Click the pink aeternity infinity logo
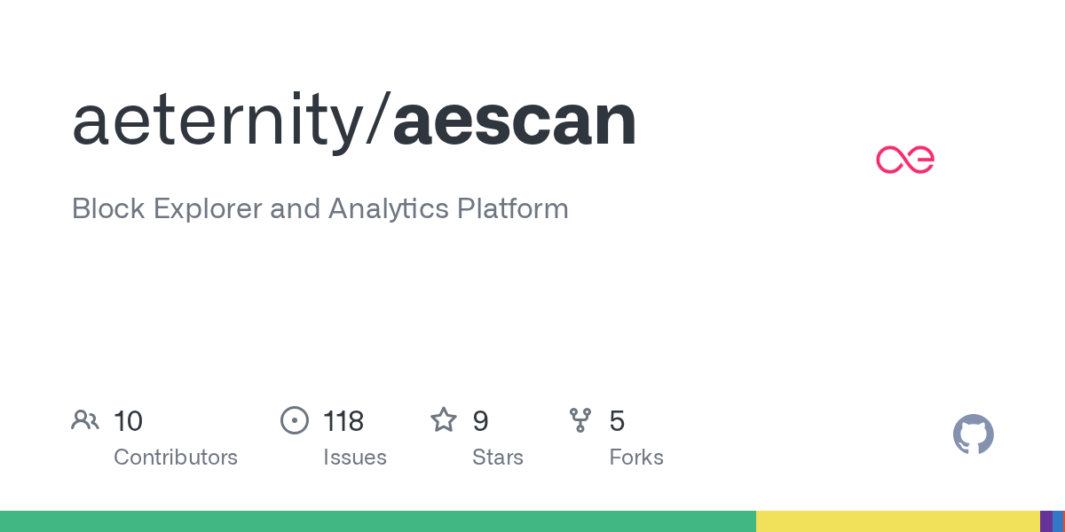Viewport: 1065px width, 532px height. 904,160
